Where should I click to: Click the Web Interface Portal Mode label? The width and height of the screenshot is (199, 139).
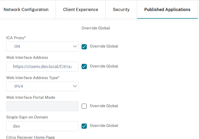pyautogui.click(x=30, y=97)
